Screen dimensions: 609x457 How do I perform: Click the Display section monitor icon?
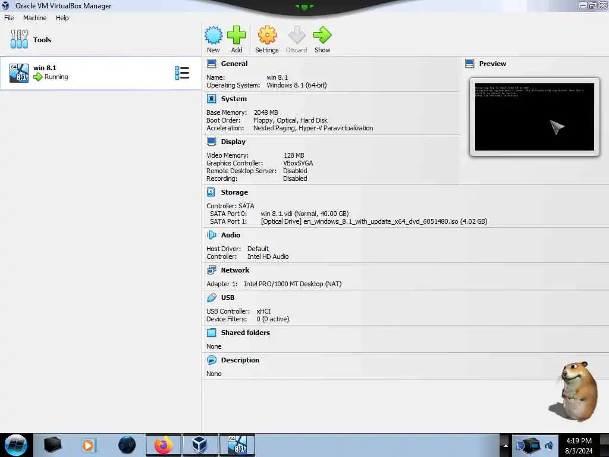click(211, 142)
